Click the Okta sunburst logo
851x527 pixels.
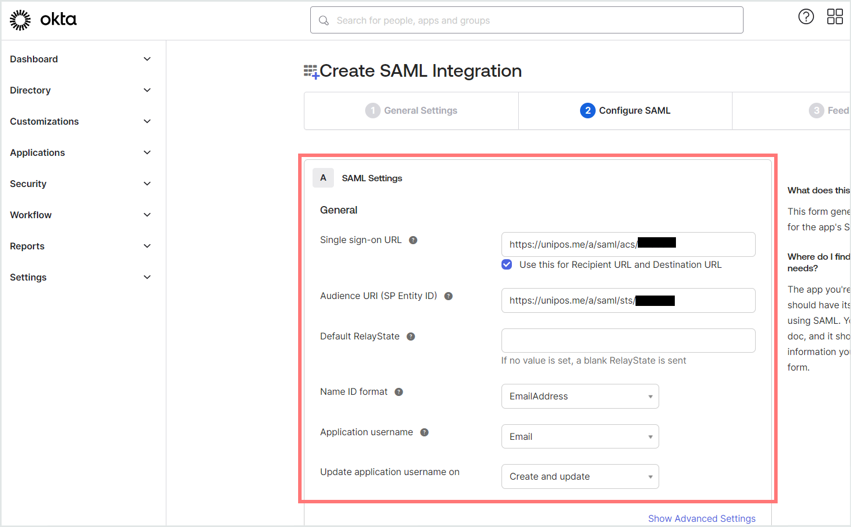click(20, 20)
